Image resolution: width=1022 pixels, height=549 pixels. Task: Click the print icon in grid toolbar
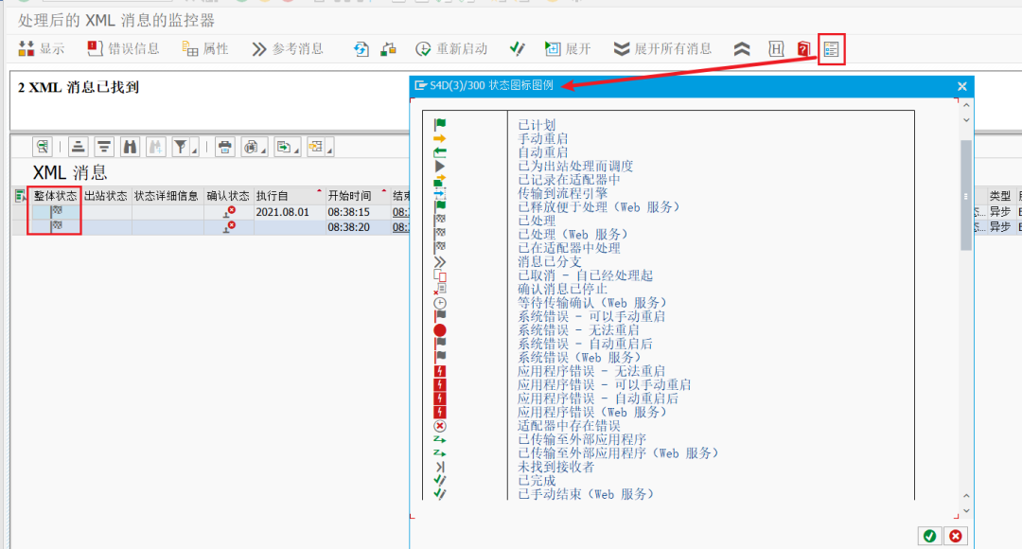[225, 147]
